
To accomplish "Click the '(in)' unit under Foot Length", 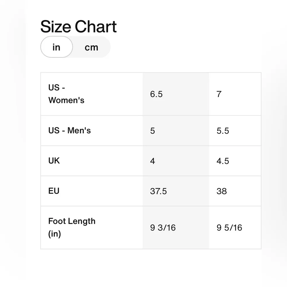I will [55, 234].
